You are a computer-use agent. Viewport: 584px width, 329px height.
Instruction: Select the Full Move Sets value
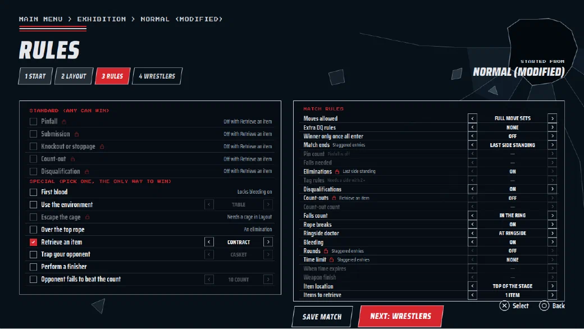[x=513, y=118]
